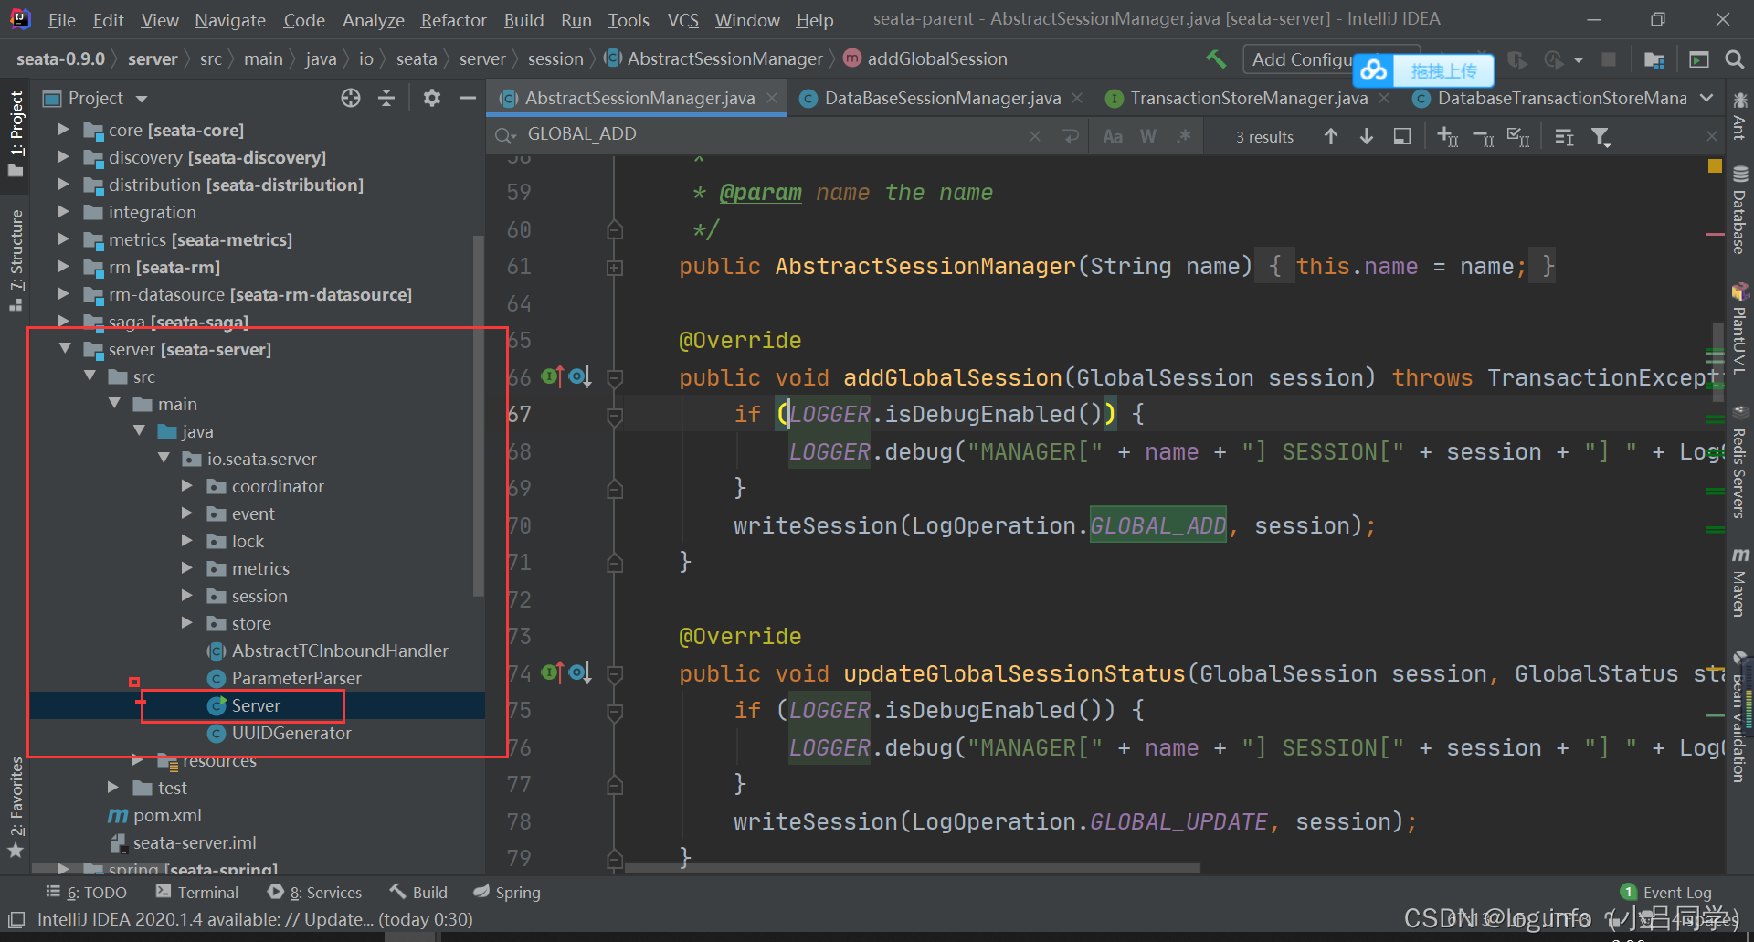Click the overridden-by gutter icon on line 74
The width and height of the screenshot is (1754, 942).
pos(580,672)
